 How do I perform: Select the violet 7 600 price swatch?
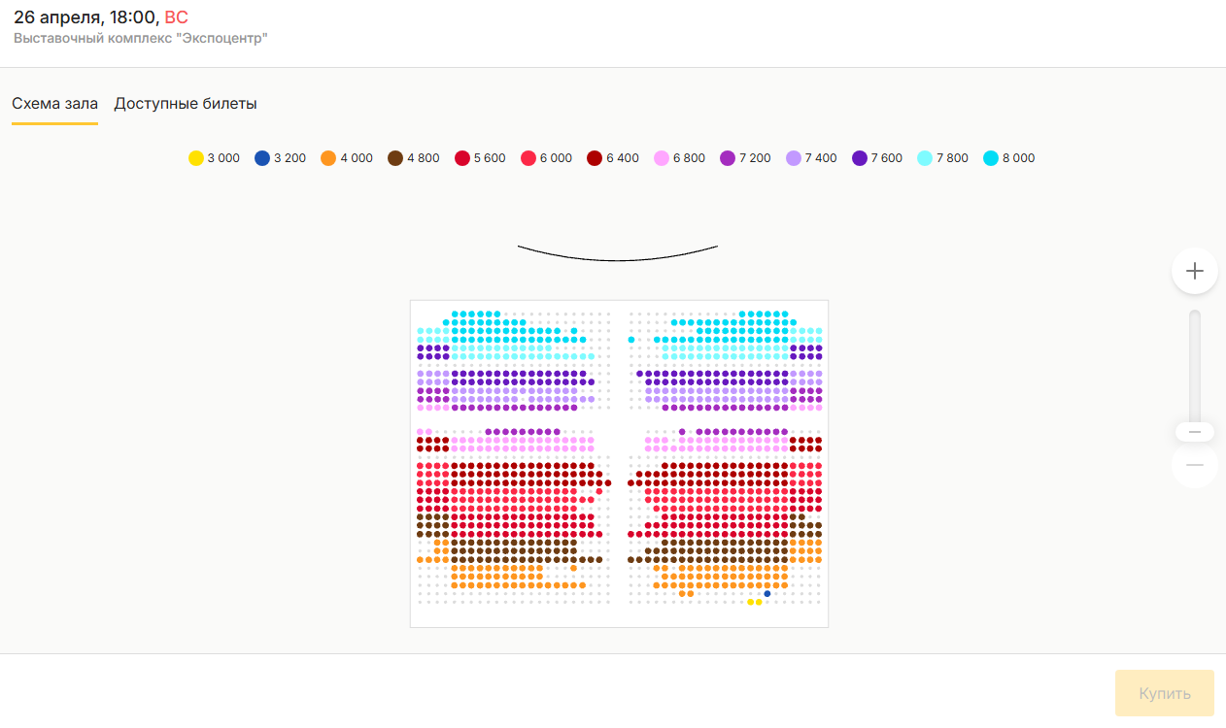coord(860,158)
